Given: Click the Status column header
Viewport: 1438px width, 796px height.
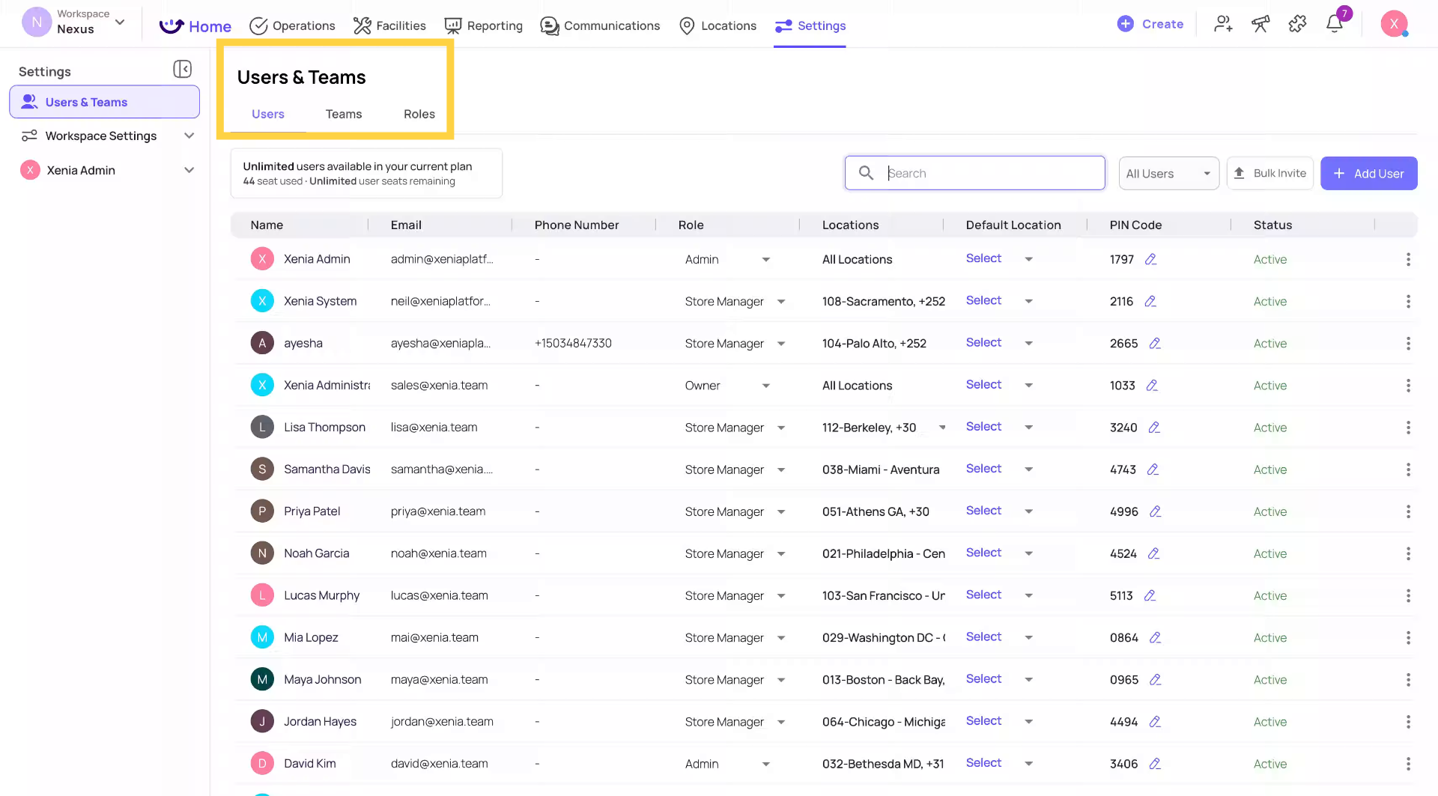Looking at the screenshot, I should pyautogui.click(x=1272, y=225).
